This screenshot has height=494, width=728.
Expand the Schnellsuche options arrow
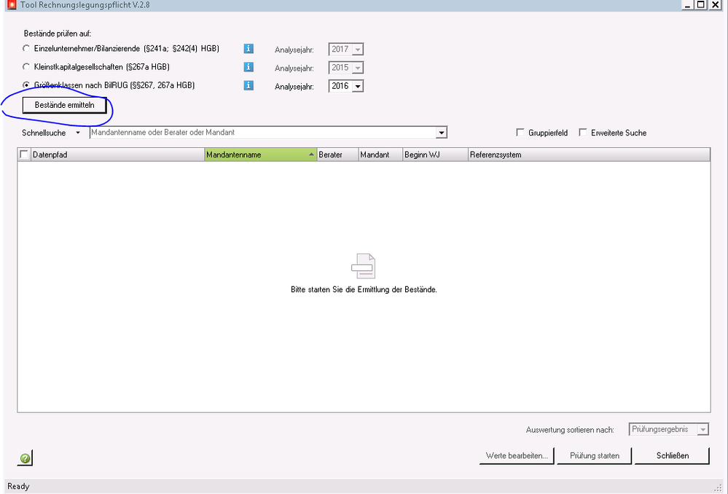point(77,133)
